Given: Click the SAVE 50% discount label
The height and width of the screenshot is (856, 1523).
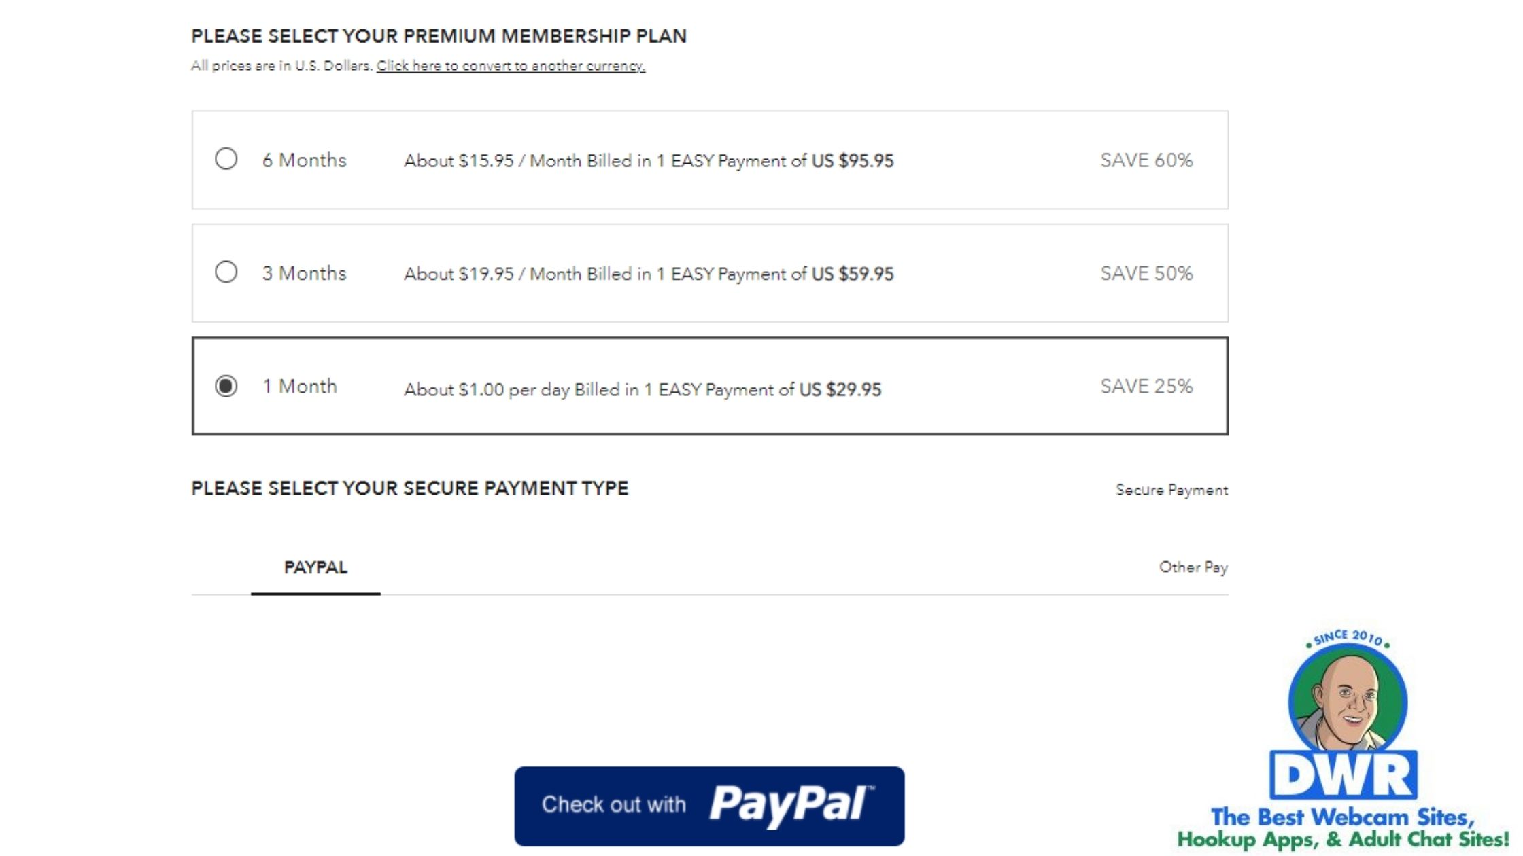Looking at the screenshot, I should pos(1146,273).
